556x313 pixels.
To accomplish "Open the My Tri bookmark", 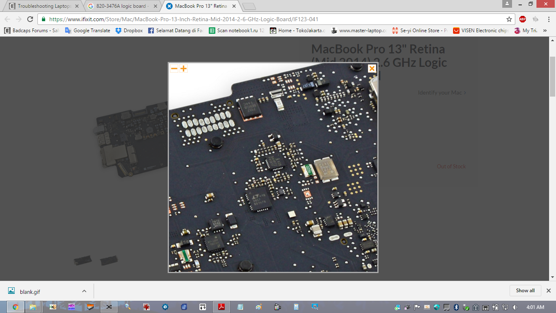I will pos(526,31).
